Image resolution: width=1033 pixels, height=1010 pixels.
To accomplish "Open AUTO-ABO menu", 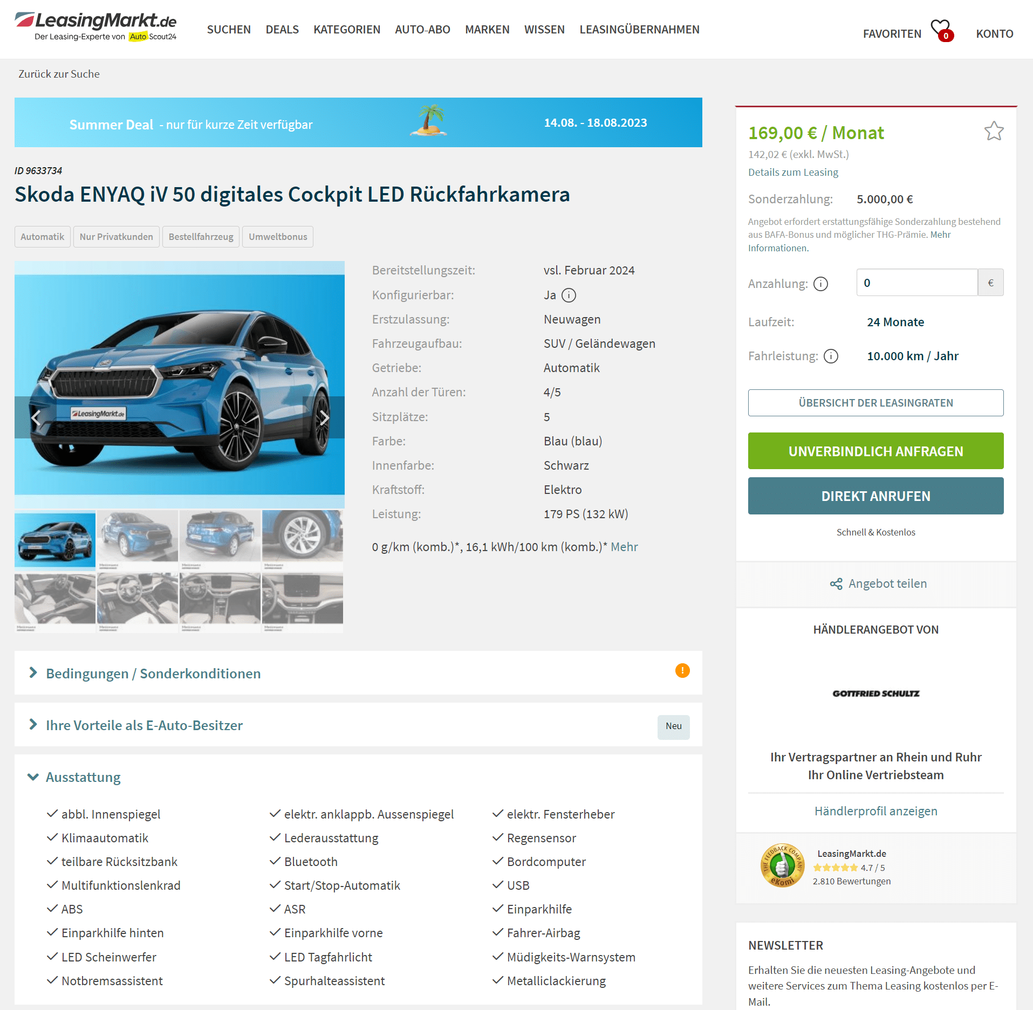I will (x=422, y=30).
